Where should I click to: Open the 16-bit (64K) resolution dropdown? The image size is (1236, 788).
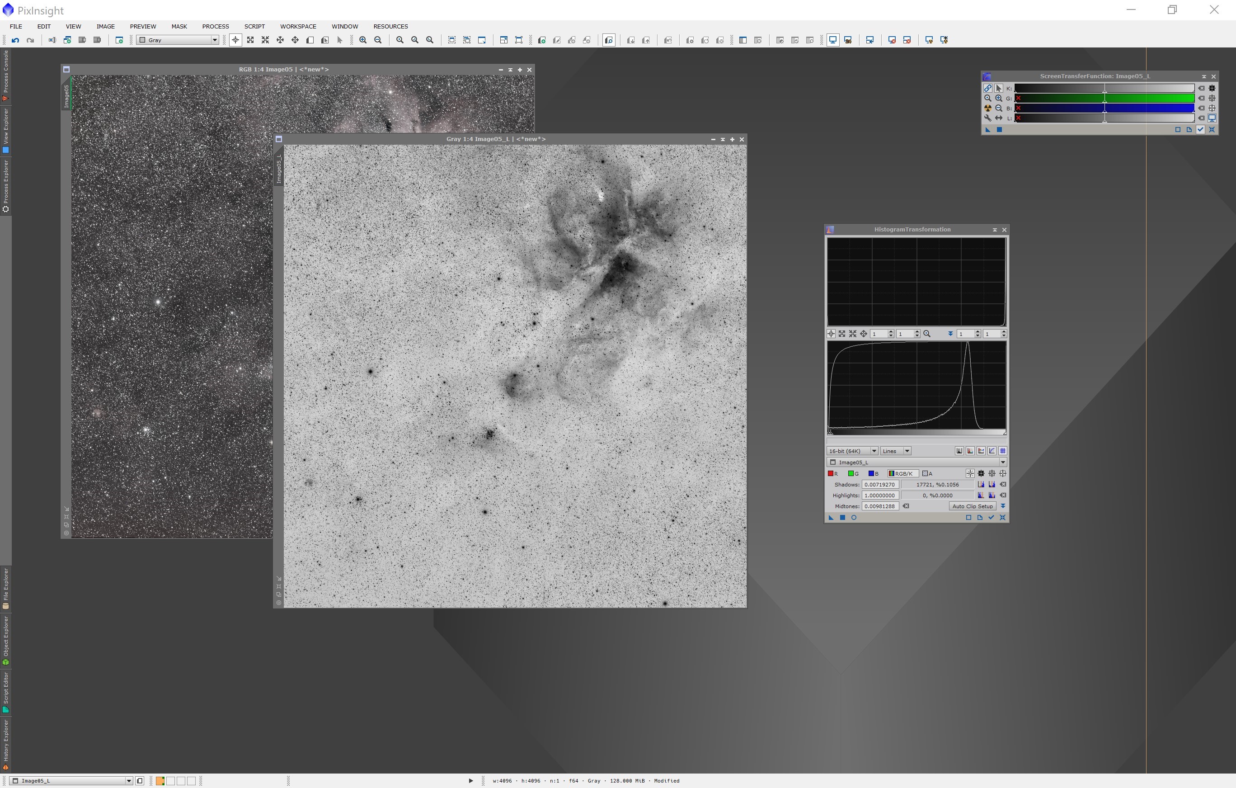tap(852, 451)
